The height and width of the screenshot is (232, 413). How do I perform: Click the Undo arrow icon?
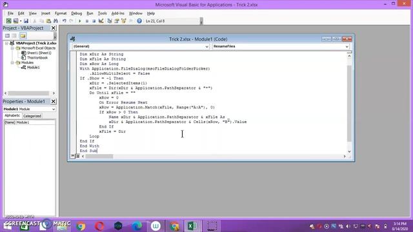pyautogui.click(x=64, y=21)
